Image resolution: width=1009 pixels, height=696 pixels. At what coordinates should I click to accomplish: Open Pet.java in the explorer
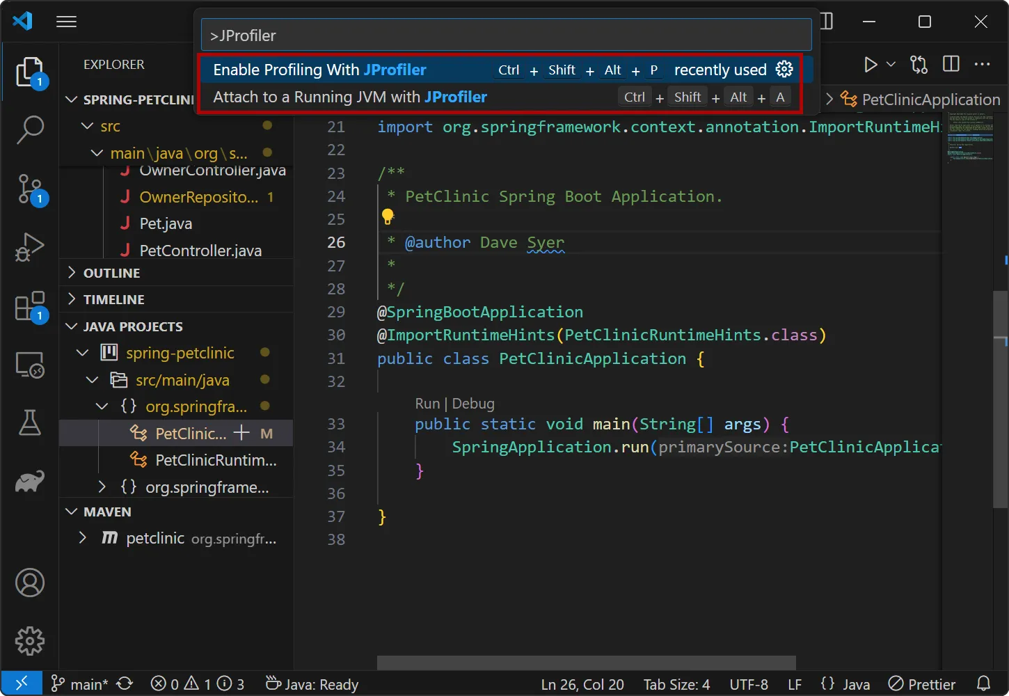click(x=166, y=223)
